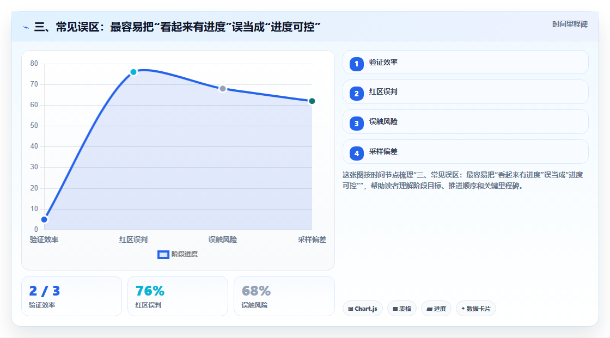Click the 68% stat value
Screen dimensions: 610x338
click(x=256, y=291)
